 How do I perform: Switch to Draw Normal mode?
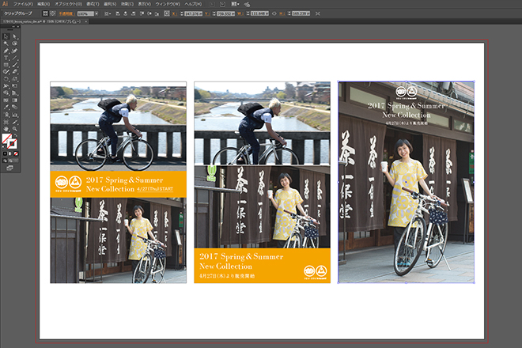(x=5, y=161)
